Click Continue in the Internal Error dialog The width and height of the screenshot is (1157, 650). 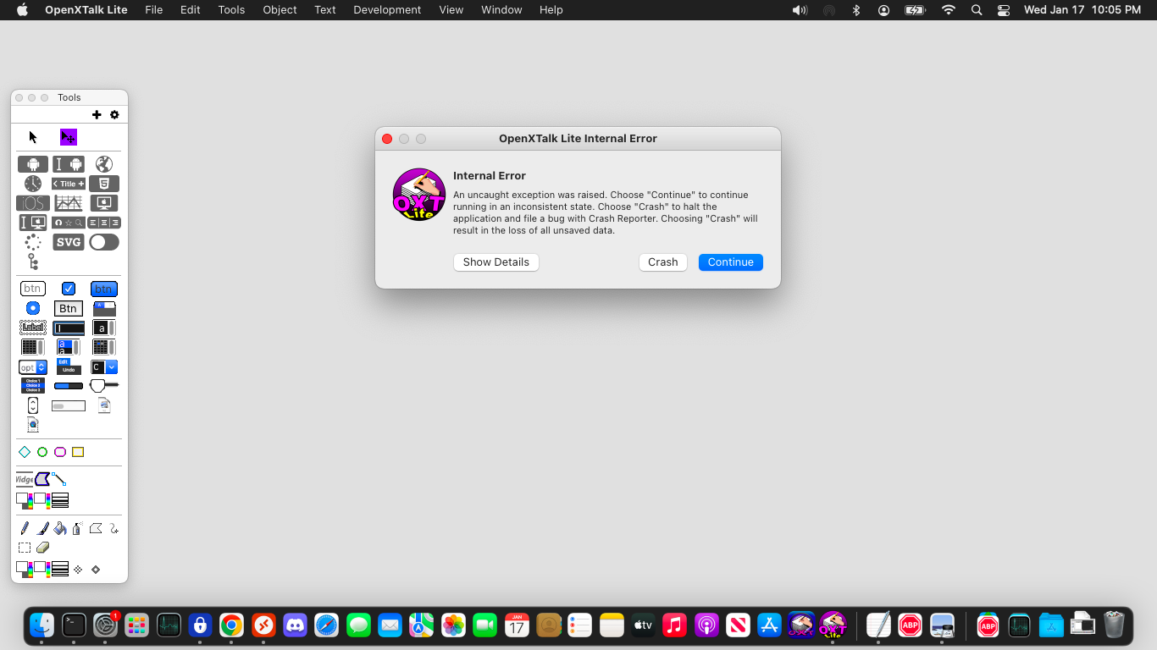pyautogui.click(x=731, y=262)
